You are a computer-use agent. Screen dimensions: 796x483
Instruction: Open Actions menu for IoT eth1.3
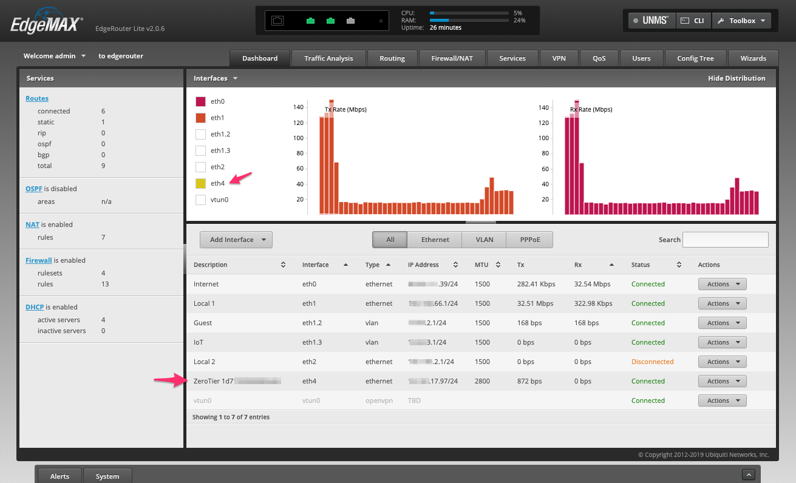click(x=722, y=342)
